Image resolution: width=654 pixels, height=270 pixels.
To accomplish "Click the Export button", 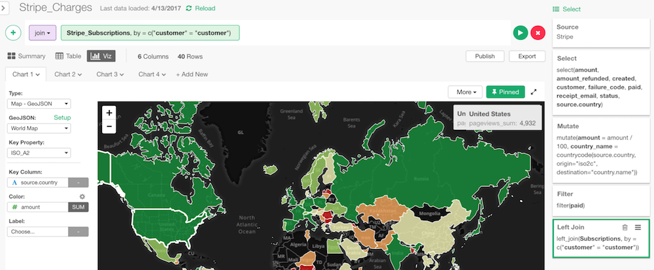I will (527, 56).
